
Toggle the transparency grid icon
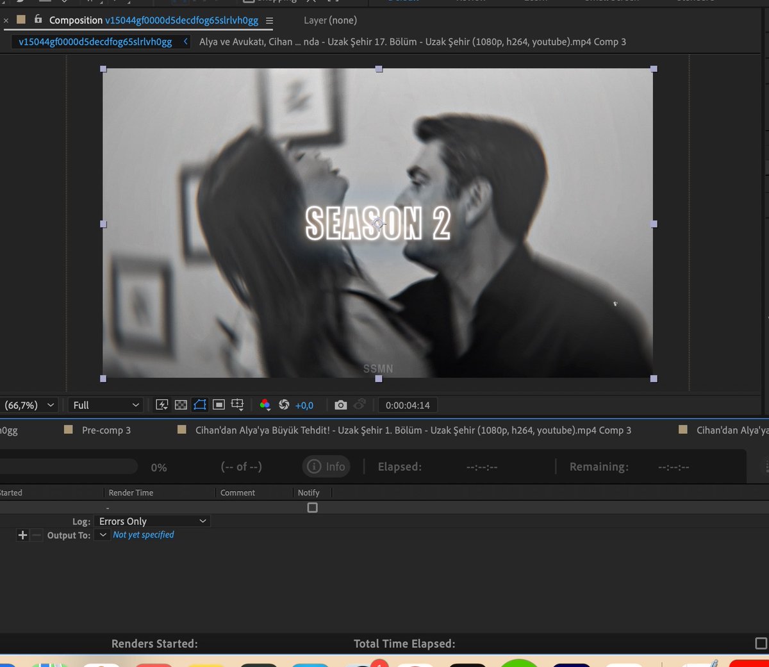[181, 405]
